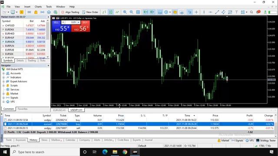Increase the order volume with up arrow
This screenshot has height=156, width=278.
78,23
